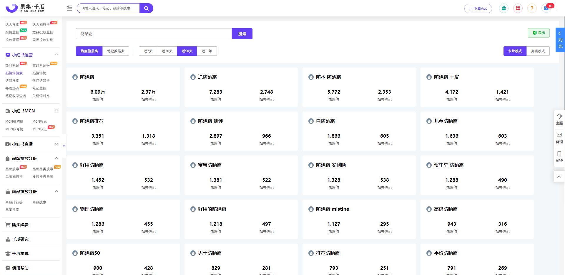
Task: Click the 商品投放分析 bag icon
Action: pyautogui.click(x=8, y=192)
